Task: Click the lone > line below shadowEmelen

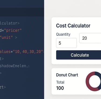Action: point(1,73)
